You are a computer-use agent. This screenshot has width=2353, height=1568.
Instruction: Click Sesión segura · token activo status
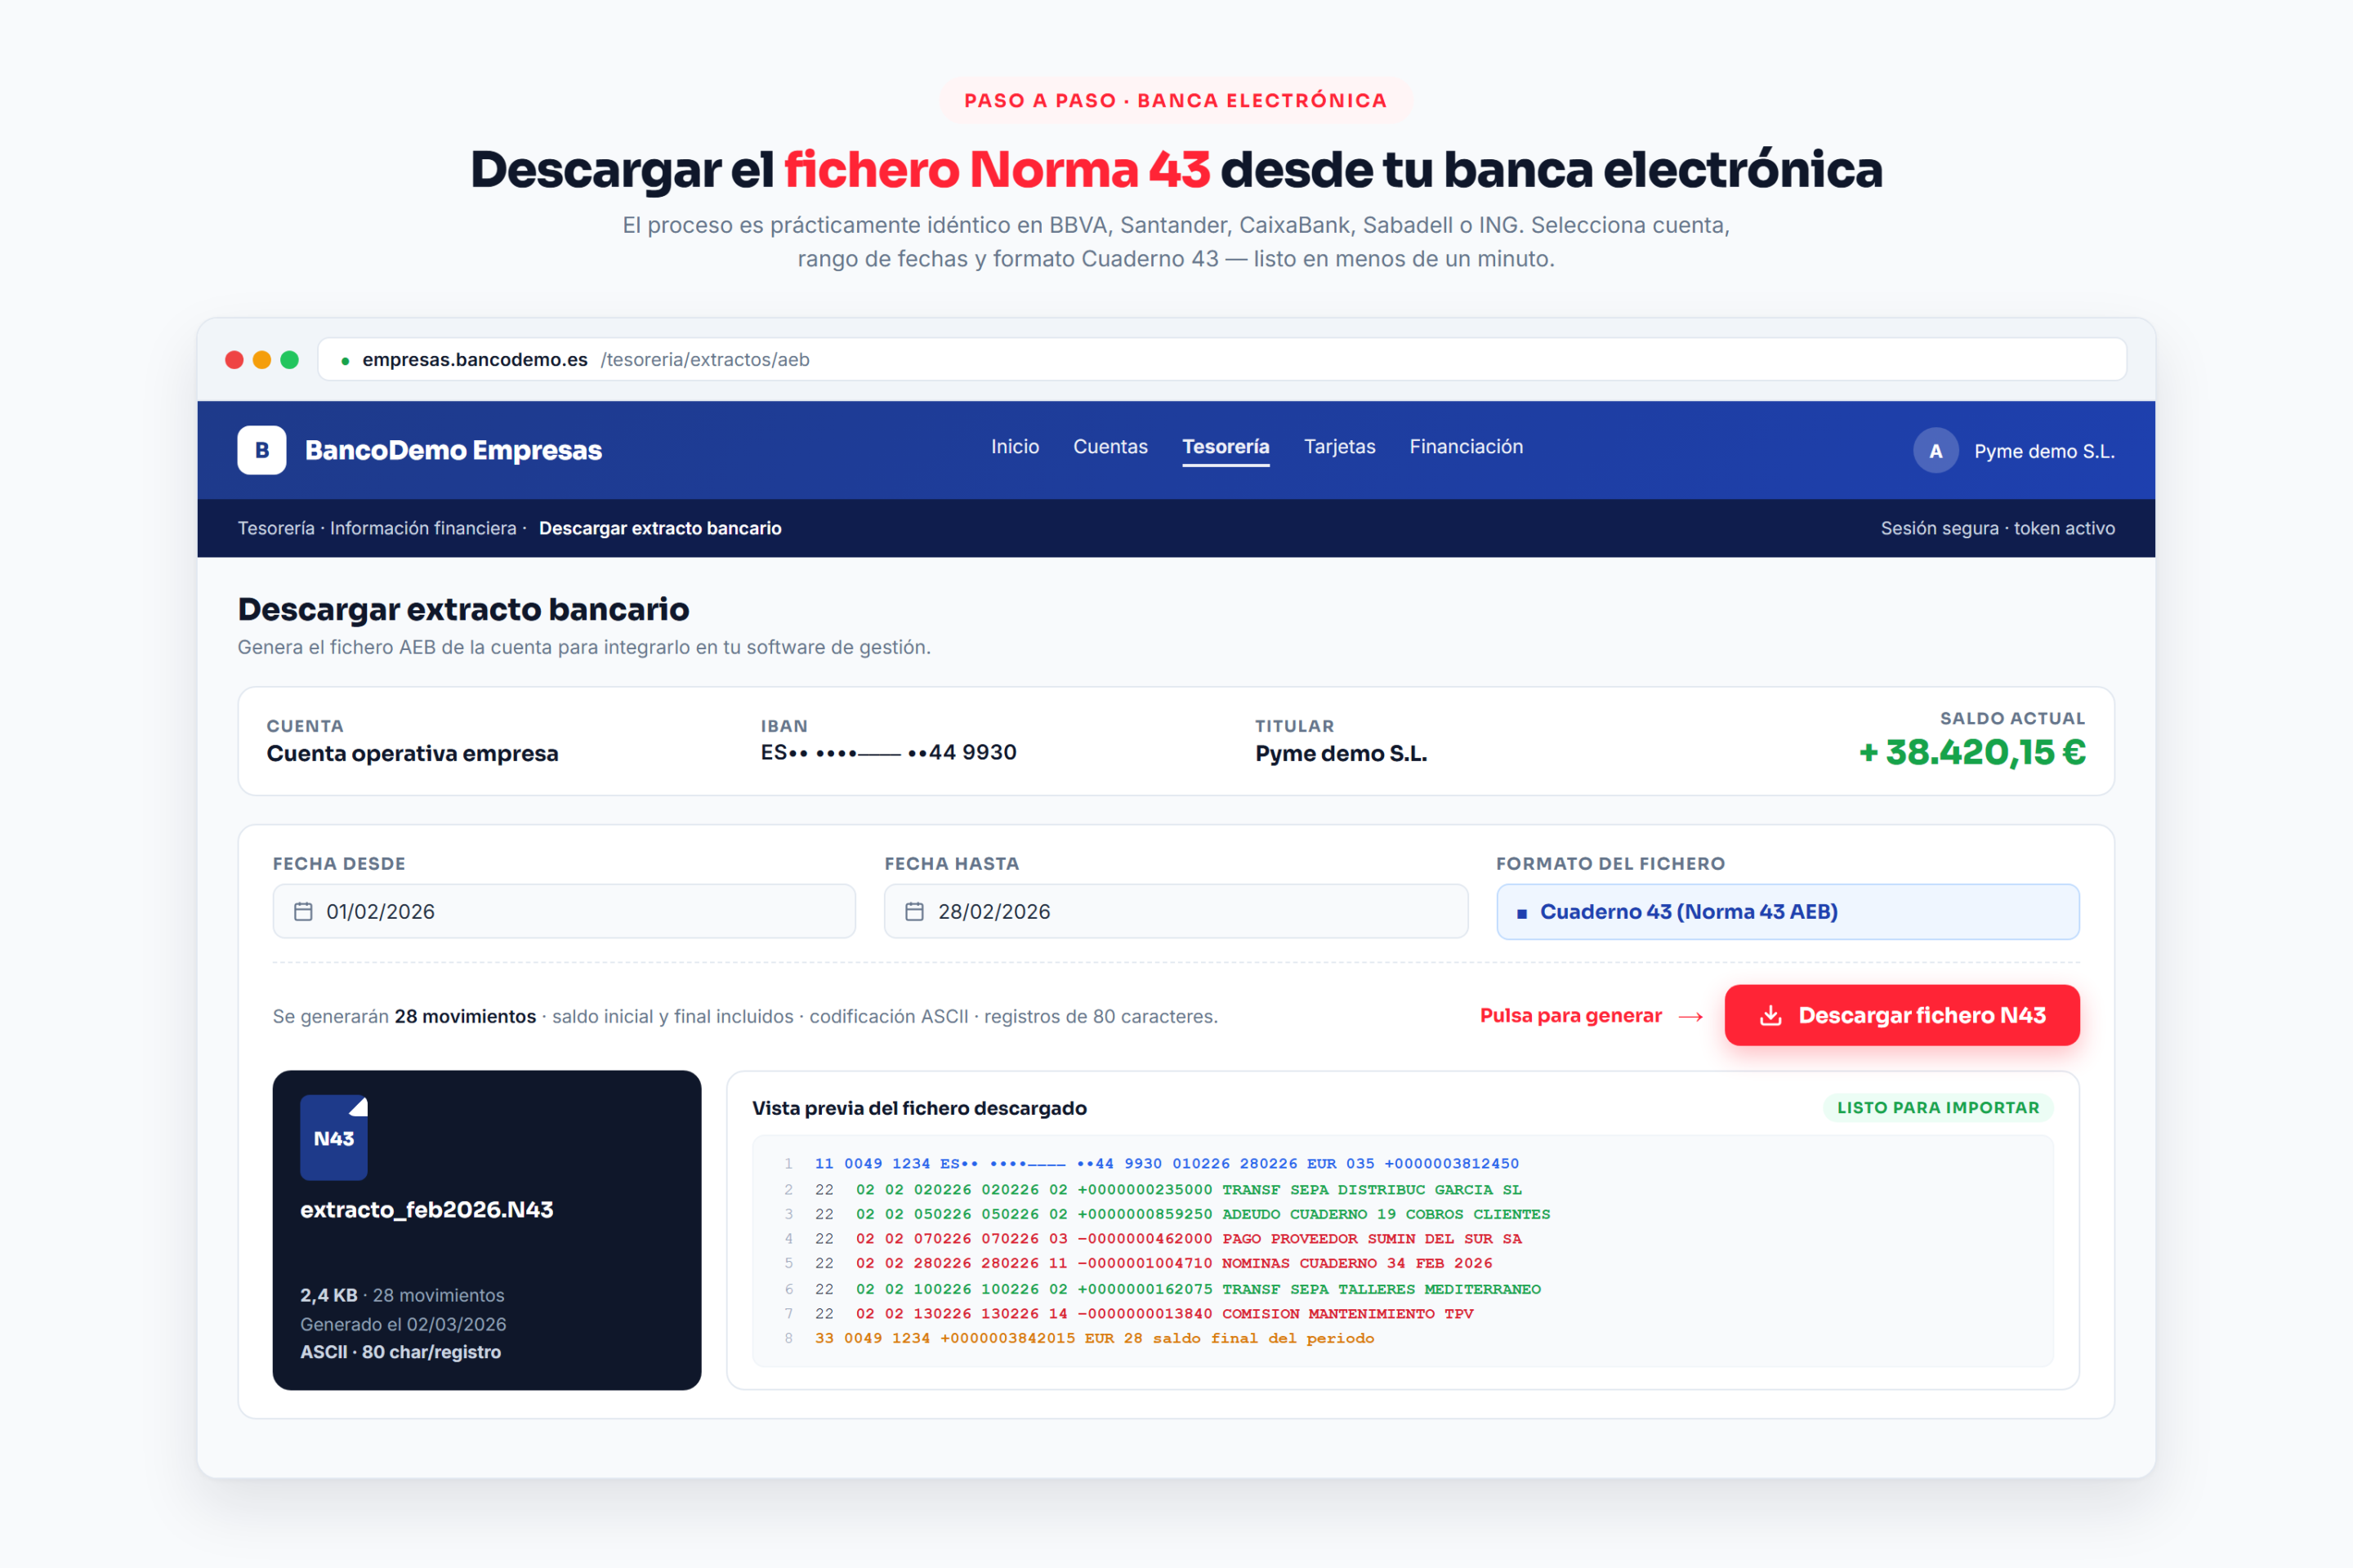point(1997,528)
